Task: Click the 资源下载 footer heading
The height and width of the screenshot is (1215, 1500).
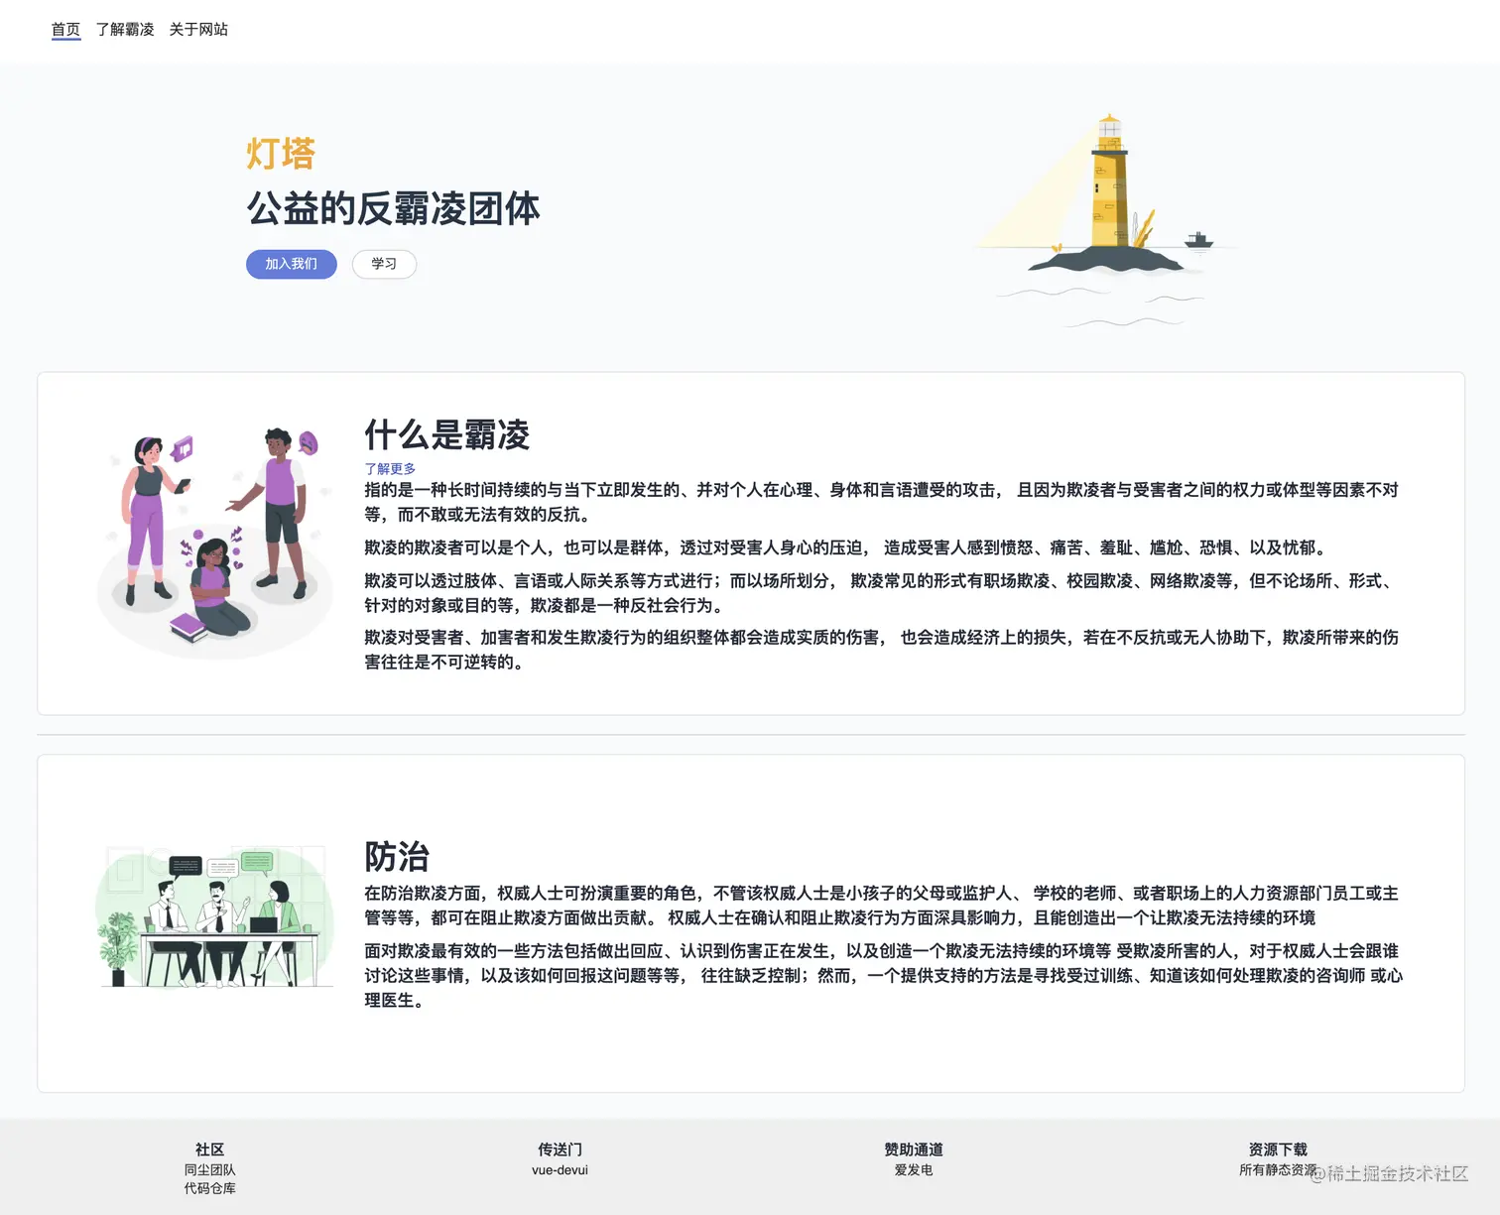Action: click(1278, 1149)
